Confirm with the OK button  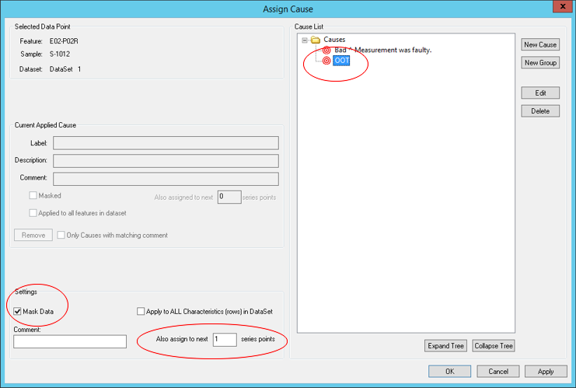[x=449, y=372]
